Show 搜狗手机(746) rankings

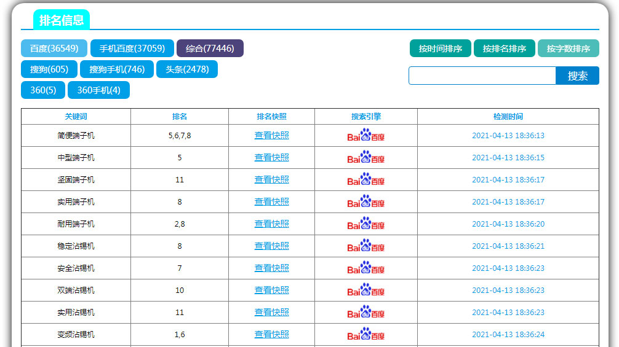[x=116, y=69]
